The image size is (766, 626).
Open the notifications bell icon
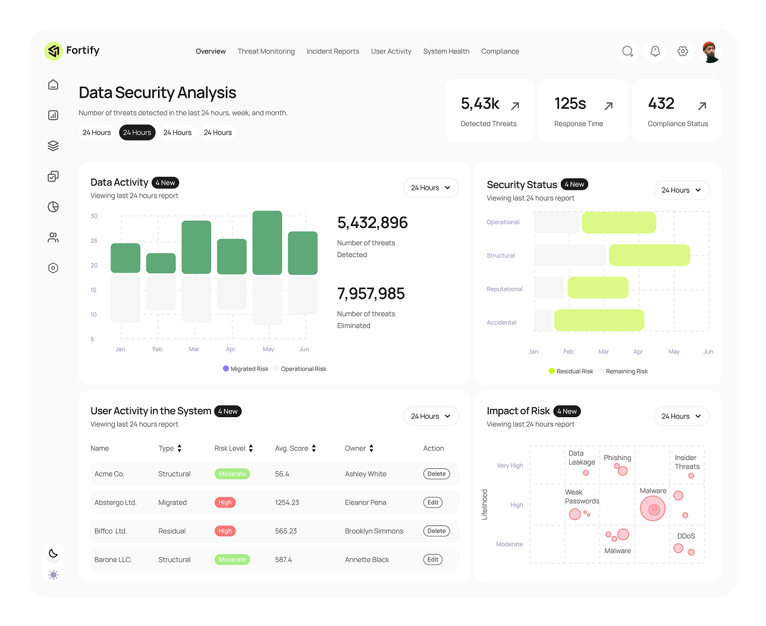(x=655, y=51)
